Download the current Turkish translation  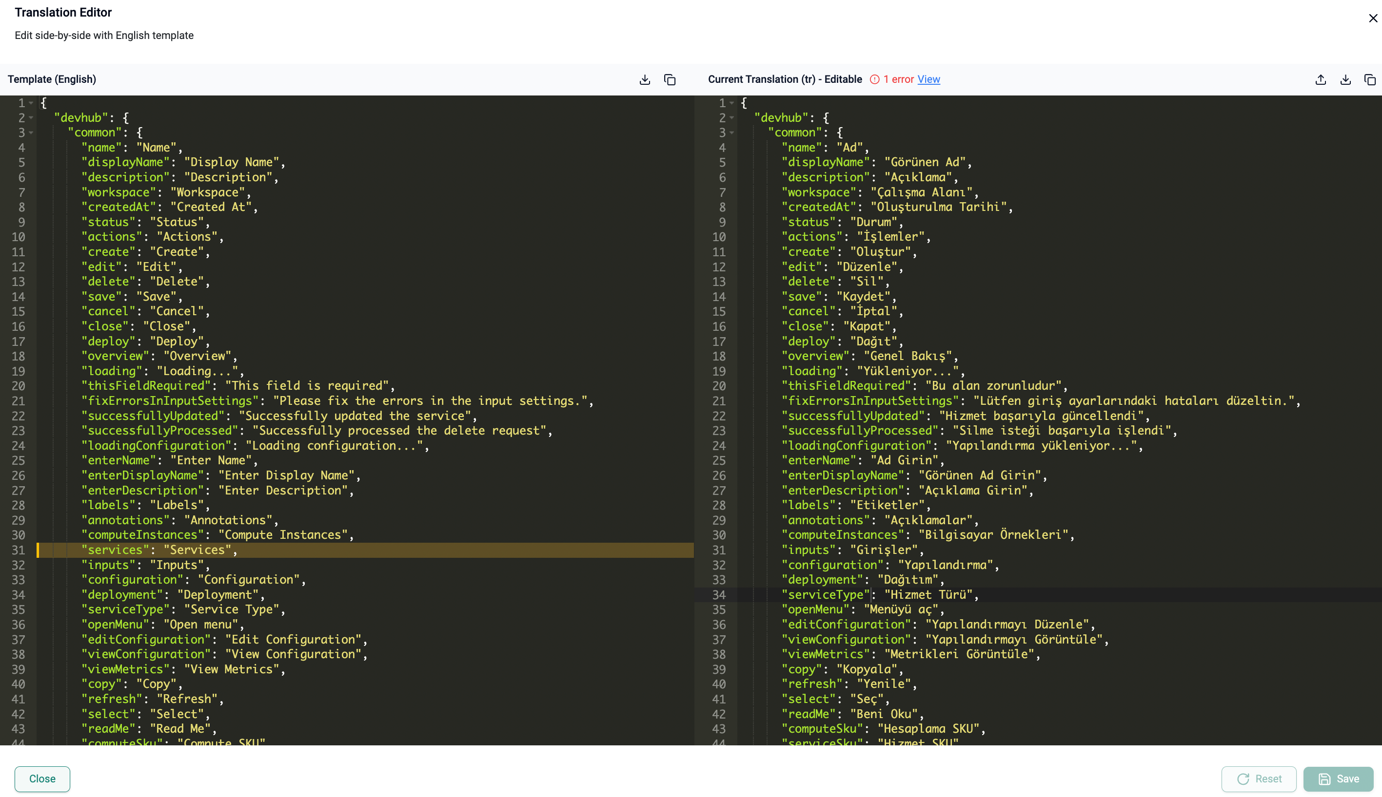[1345, 80]
